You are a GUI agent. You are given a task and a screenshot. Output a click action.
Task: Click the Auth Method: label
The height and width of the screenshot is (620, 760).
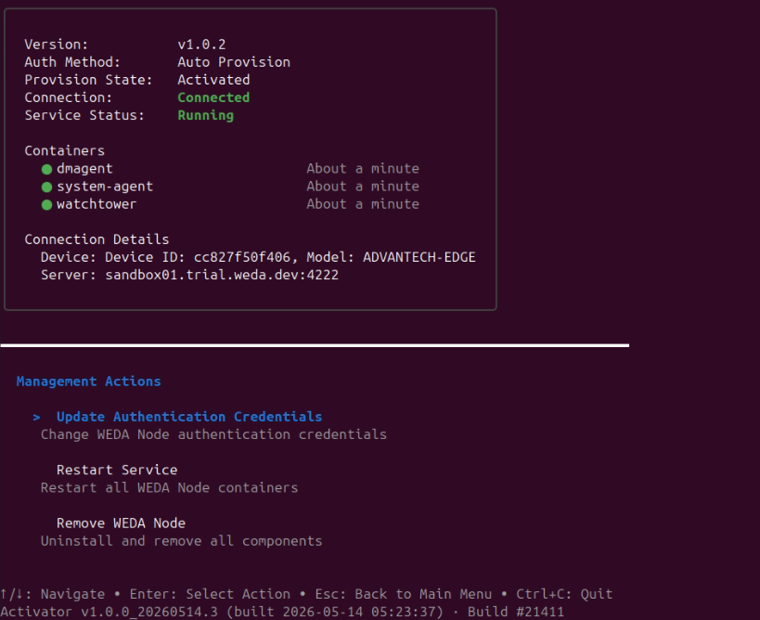(72, 62)
